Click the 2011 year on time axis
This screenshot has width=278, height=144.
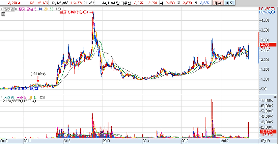tap(27, 141)
